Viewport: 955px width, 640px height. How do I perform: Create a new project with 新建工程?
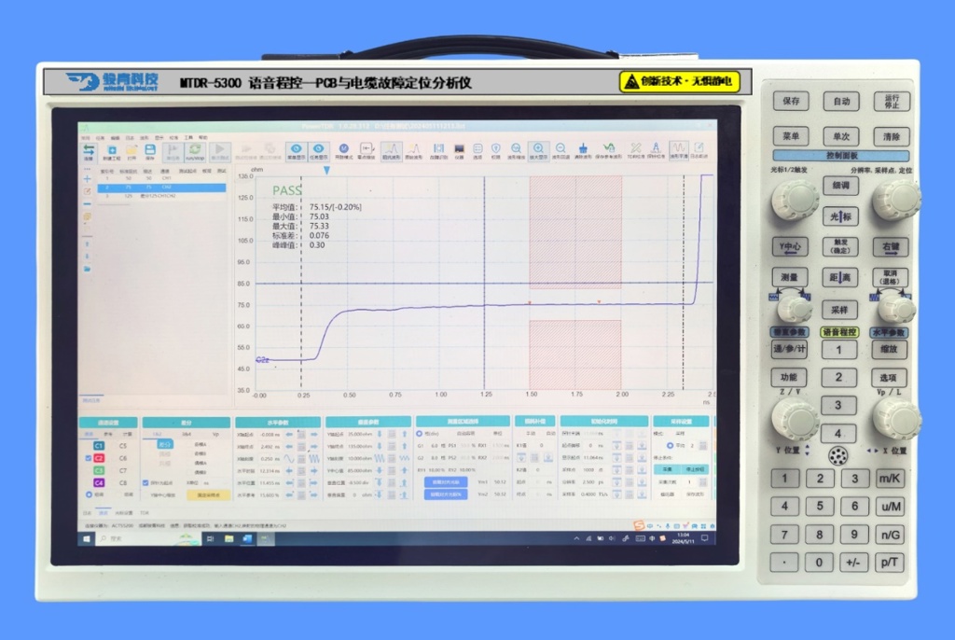112,152
